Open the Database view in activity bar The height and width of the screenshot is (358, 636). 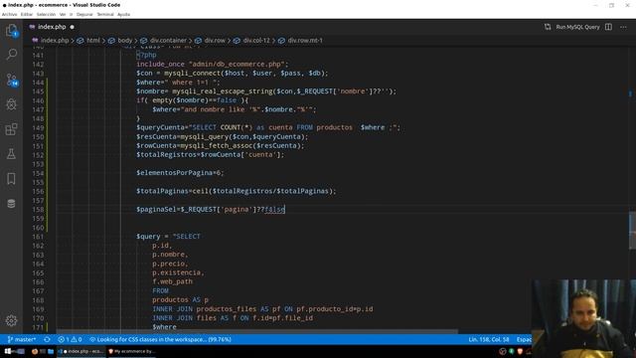point(11,203)
